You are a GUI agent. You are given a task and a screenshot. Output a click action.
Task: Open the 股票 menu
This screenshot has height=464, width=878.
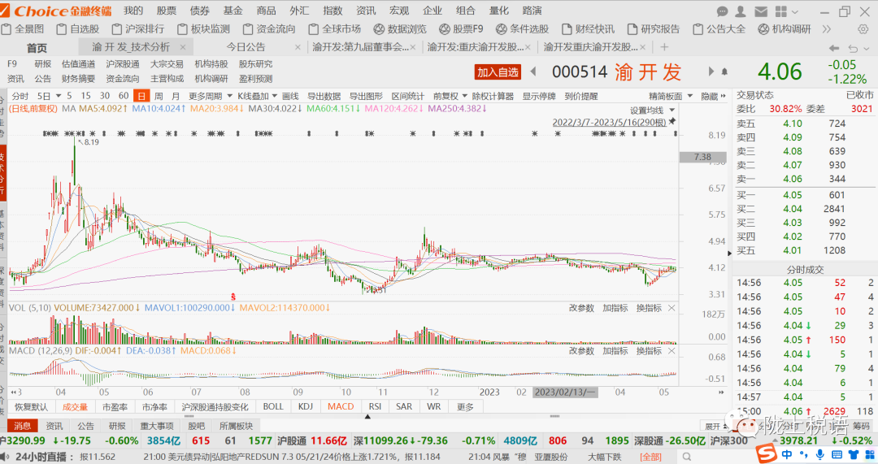pos(167,11)
